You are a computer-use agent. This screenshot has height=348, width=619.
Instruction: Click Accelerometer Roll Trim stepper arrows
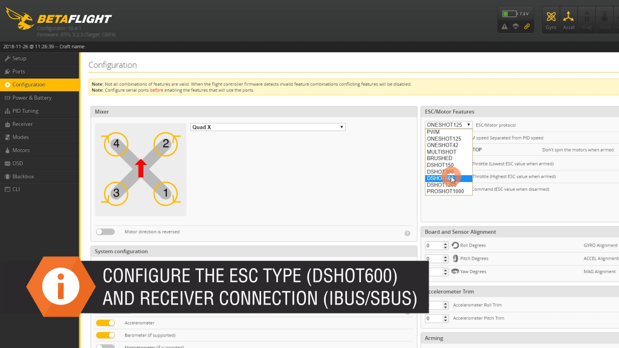pyautogui.click(x=446, y=305)
